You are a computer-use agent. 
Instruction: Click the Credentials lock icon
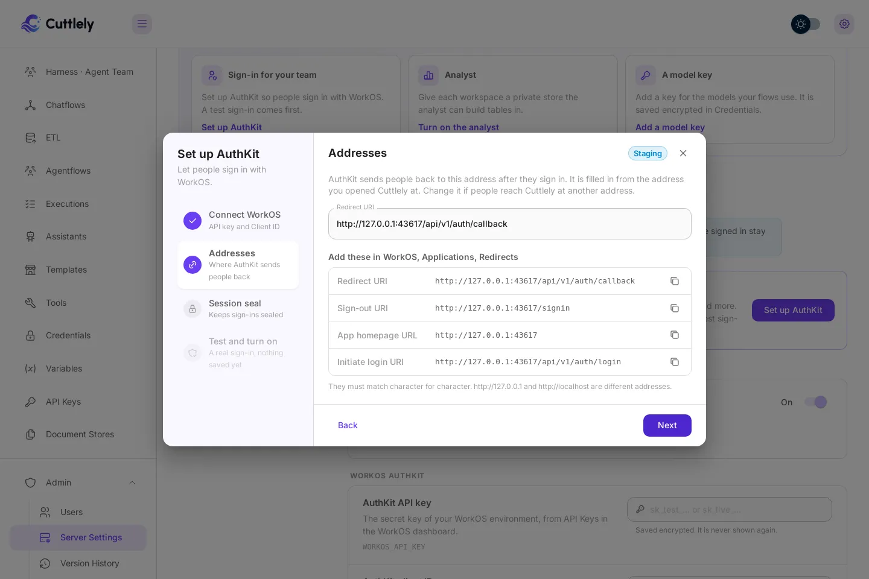(30, 335)
